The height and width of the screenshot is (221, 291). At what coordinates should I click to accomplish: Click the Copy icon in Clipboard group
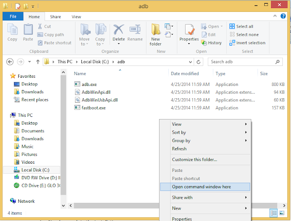pos(12,30)
